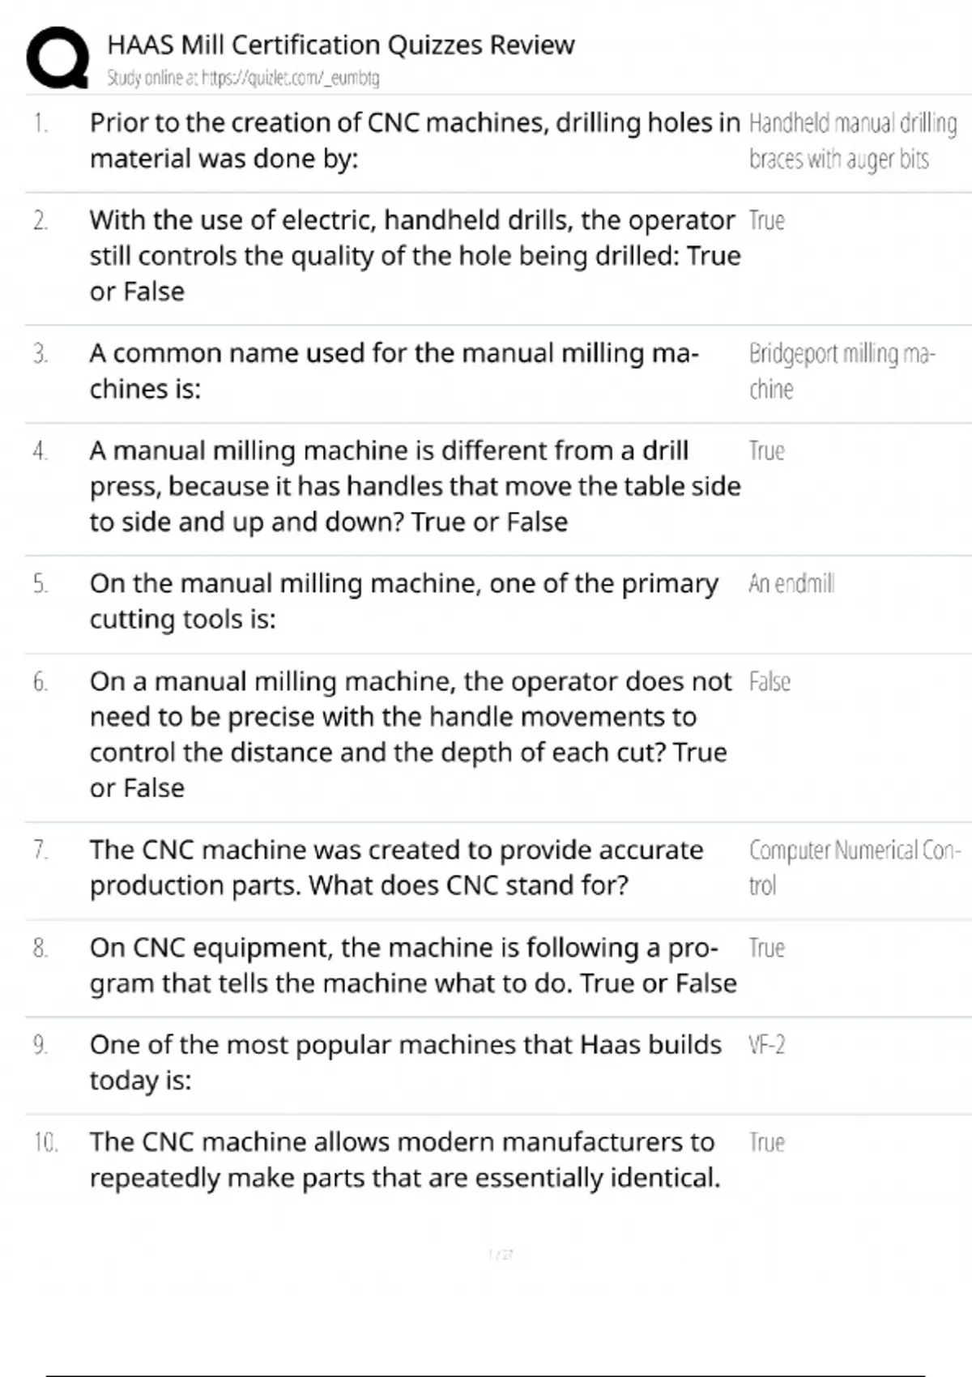Click question 4 about the drill press difference

tap(414, 486)
